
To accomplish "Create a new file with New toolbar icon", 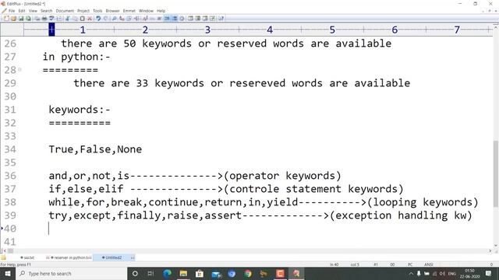I will 6,19.
